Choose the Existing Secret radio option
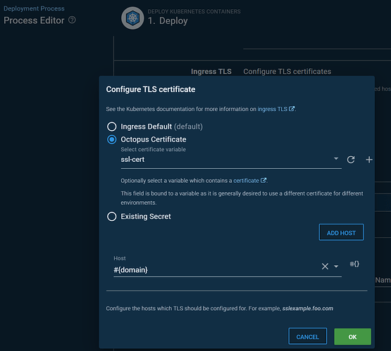This screenshot has height=351, width=391. (112, 217)
